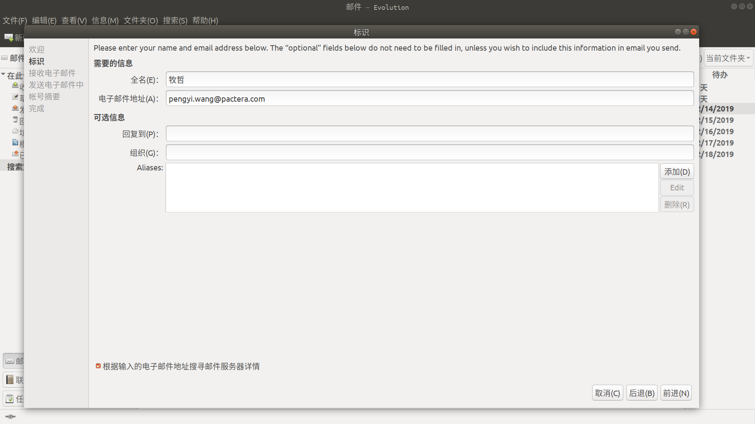Open the 当前文件夹 search scope dropdown
755x424 pixels.
click(x=728, y=58)
